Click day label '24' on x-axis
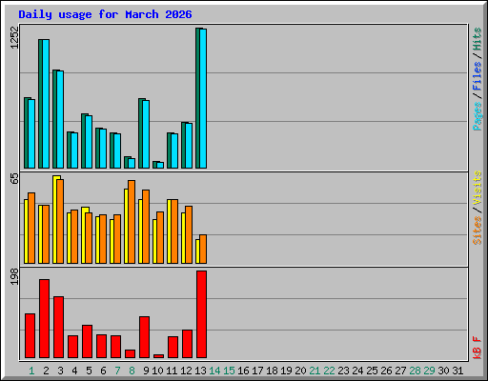 coord(357,371)
